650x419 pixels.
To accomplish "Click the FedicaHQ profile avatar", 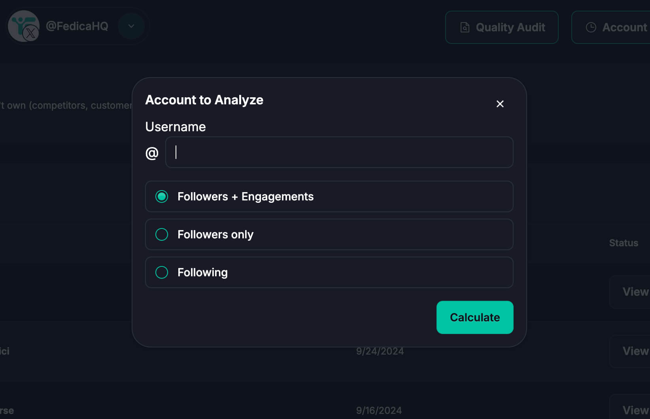I will pos(21,25).
